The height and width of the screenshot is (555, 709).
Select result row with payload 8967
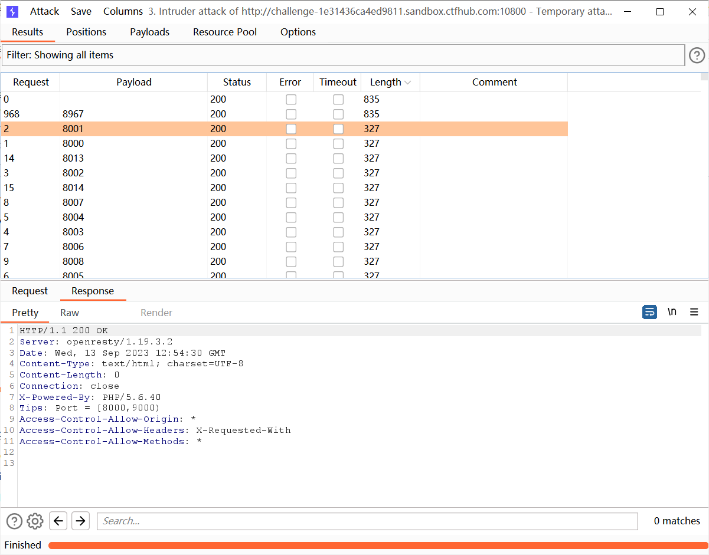(x=284, y=114)
